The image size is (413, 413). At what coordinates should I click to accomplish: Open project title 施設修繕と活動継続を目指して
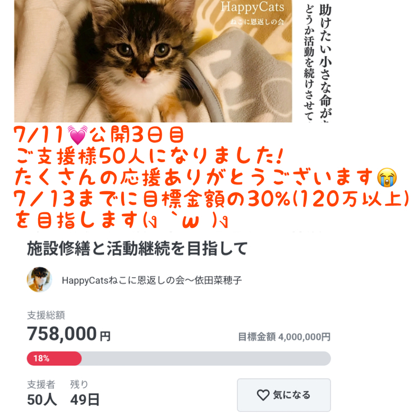coord(137,247)
